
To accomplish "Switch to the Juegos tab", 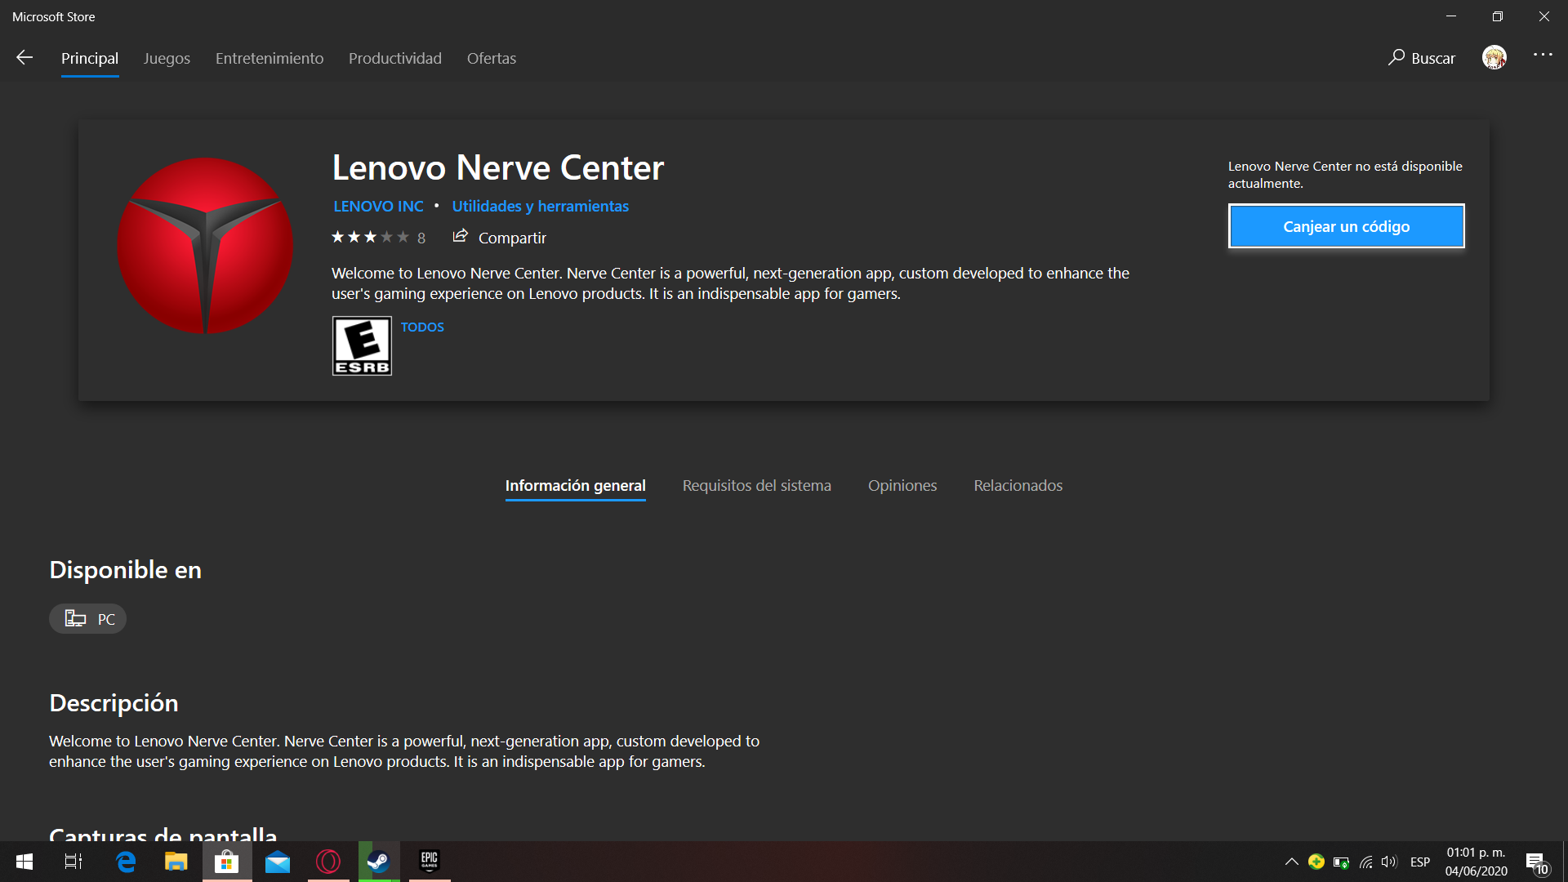I will [167, 58].
